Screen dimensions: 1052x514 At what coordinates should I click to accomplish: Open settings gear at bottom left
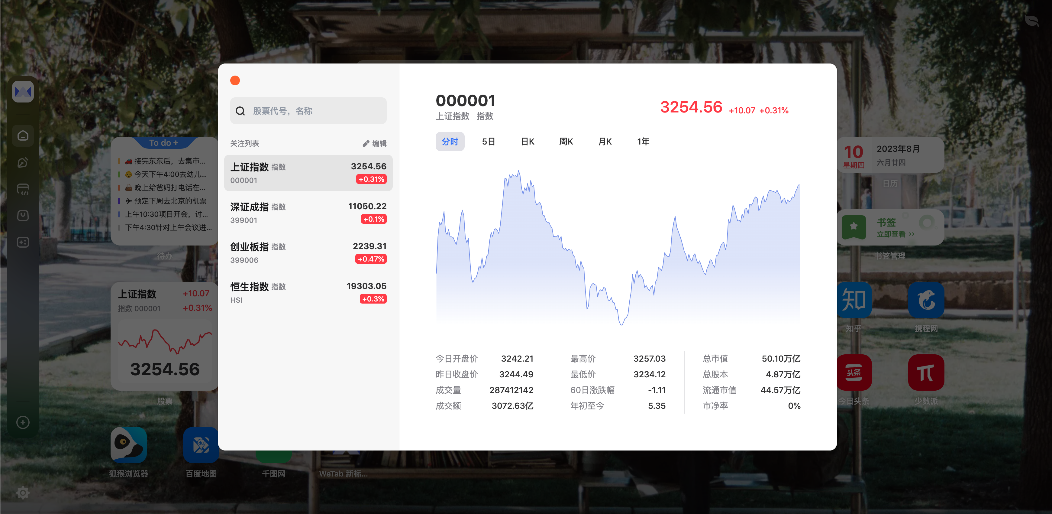23,493
